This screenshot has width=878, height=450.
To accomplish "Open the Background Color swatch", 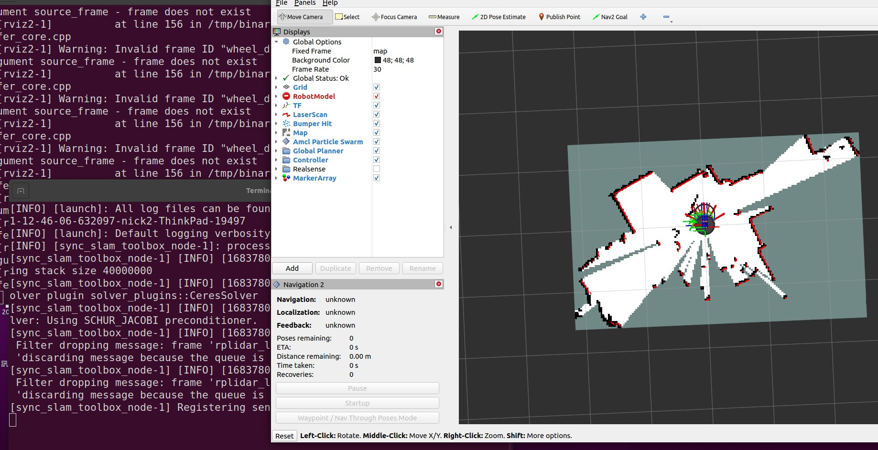I will [378, 60].
